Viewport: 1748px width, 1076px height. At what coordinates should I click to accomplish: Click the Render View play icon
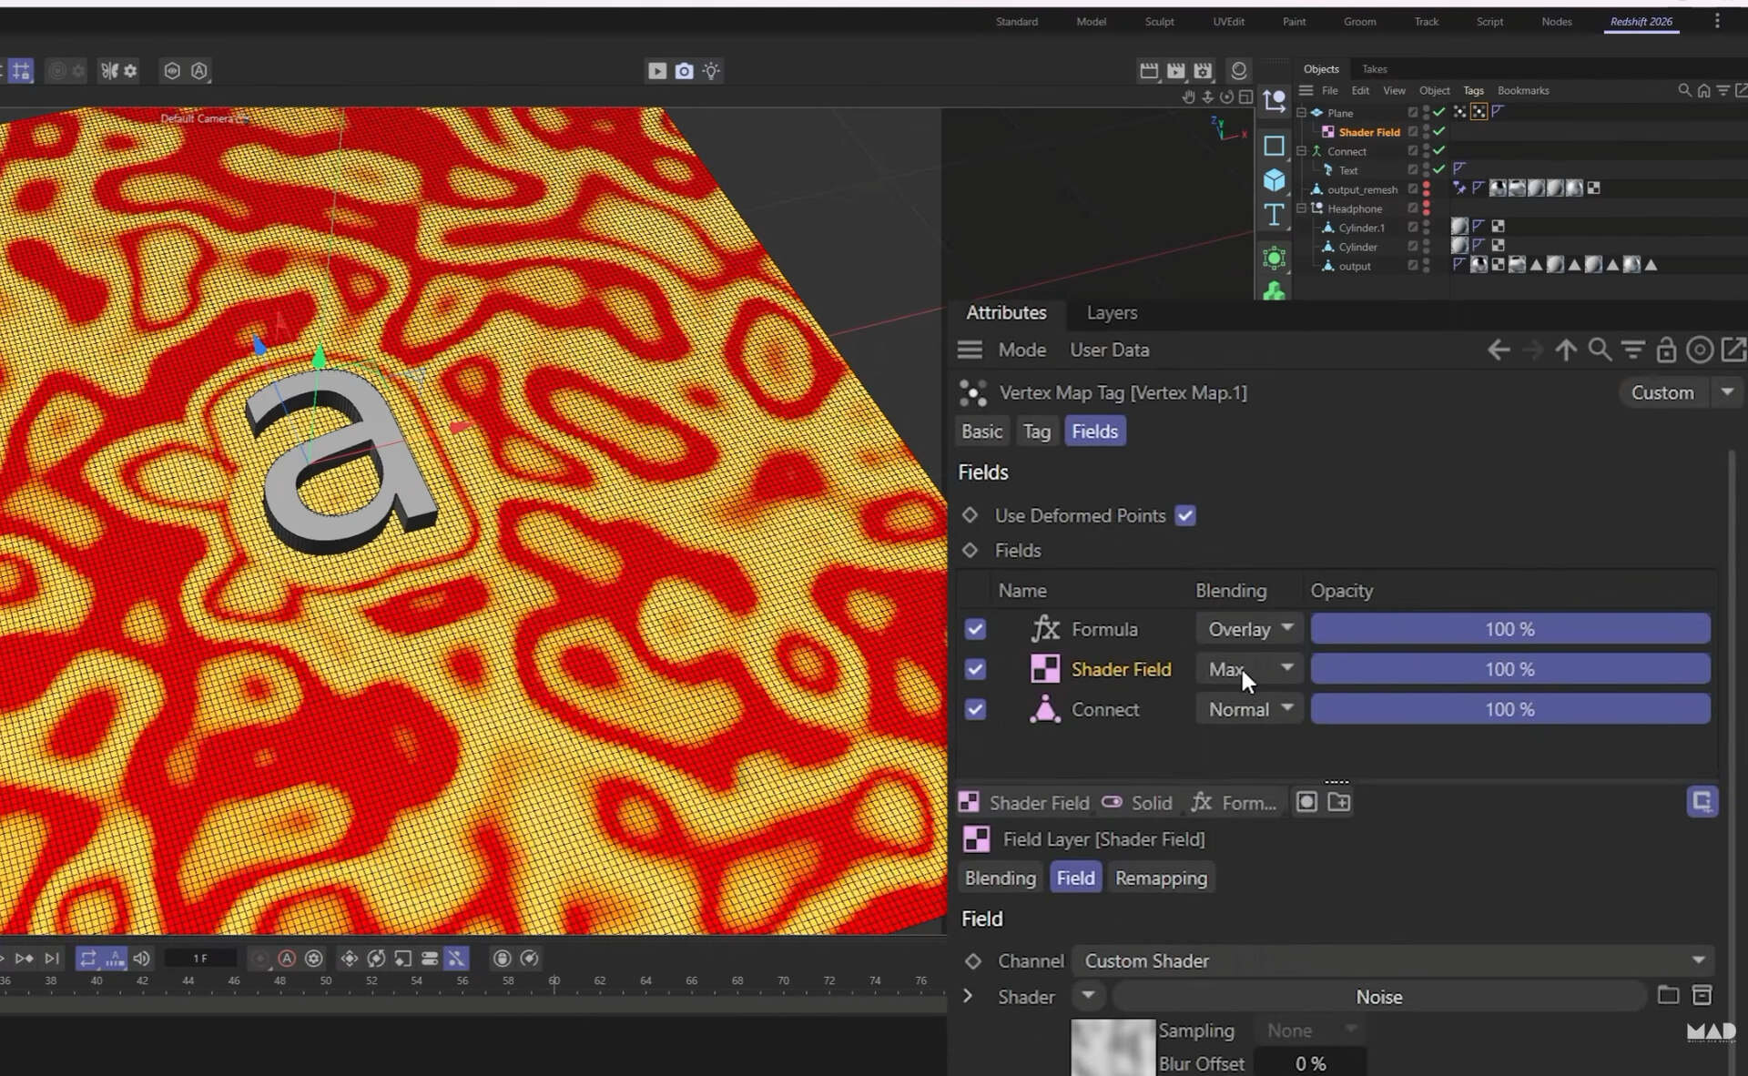pos(656,71)
